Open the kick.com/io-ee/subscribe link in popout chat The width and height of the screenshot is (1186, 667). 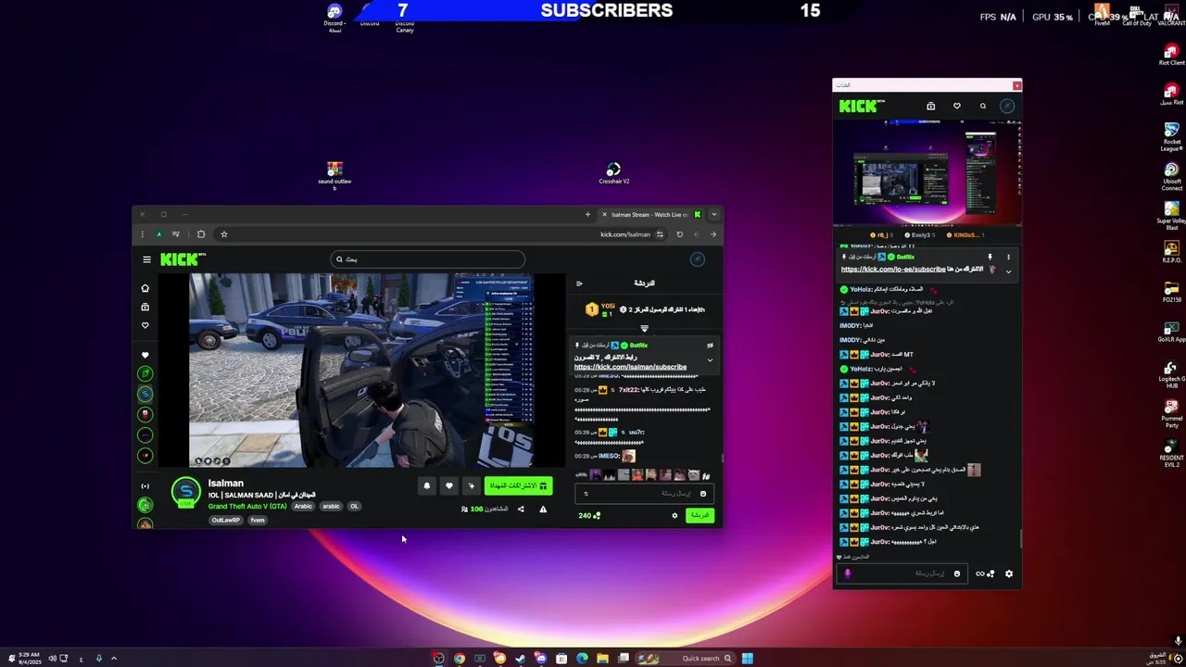click(893, 269)
